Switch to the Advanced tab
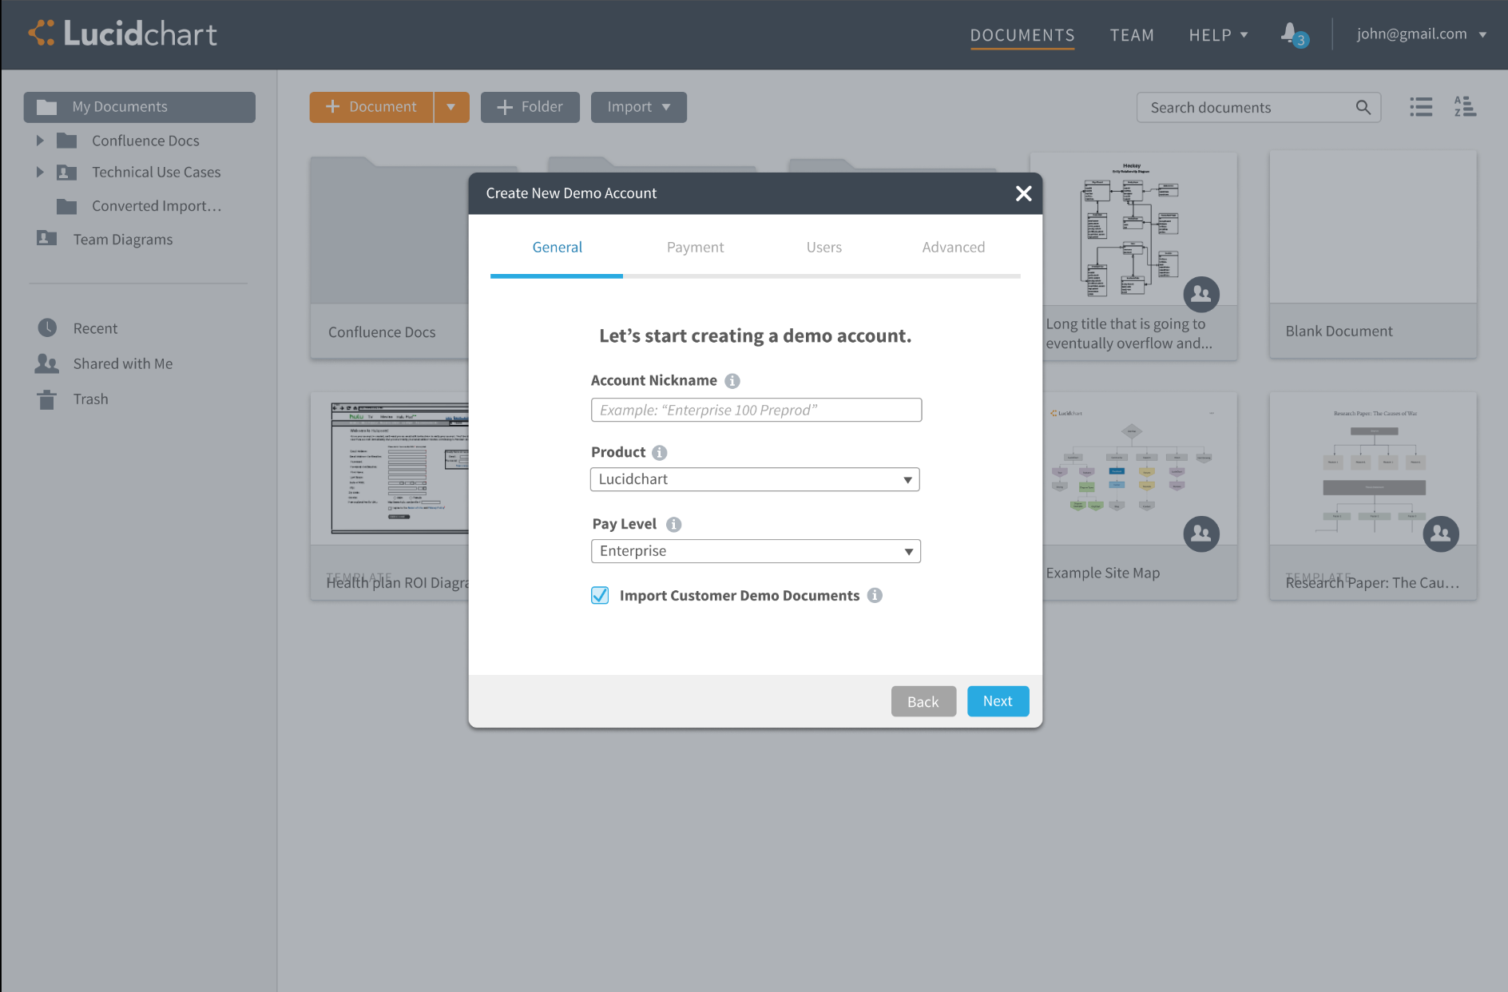This screenshot has height=992, width=1508. (x=953, y=248)
